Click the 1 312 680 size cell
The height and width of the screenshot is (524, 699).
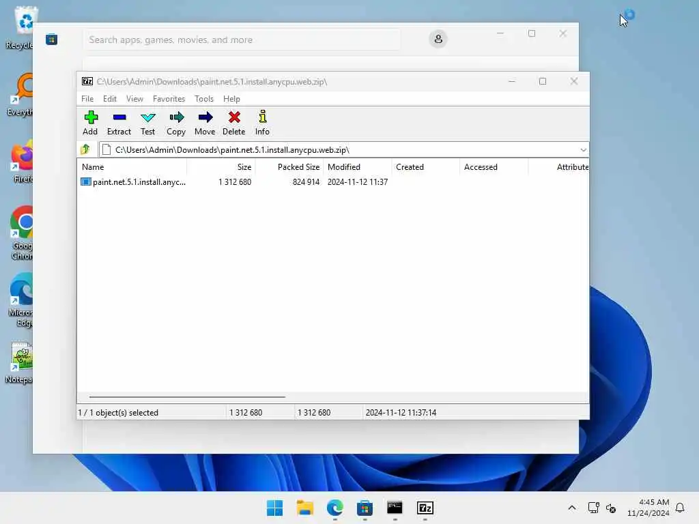click(235, 182)
